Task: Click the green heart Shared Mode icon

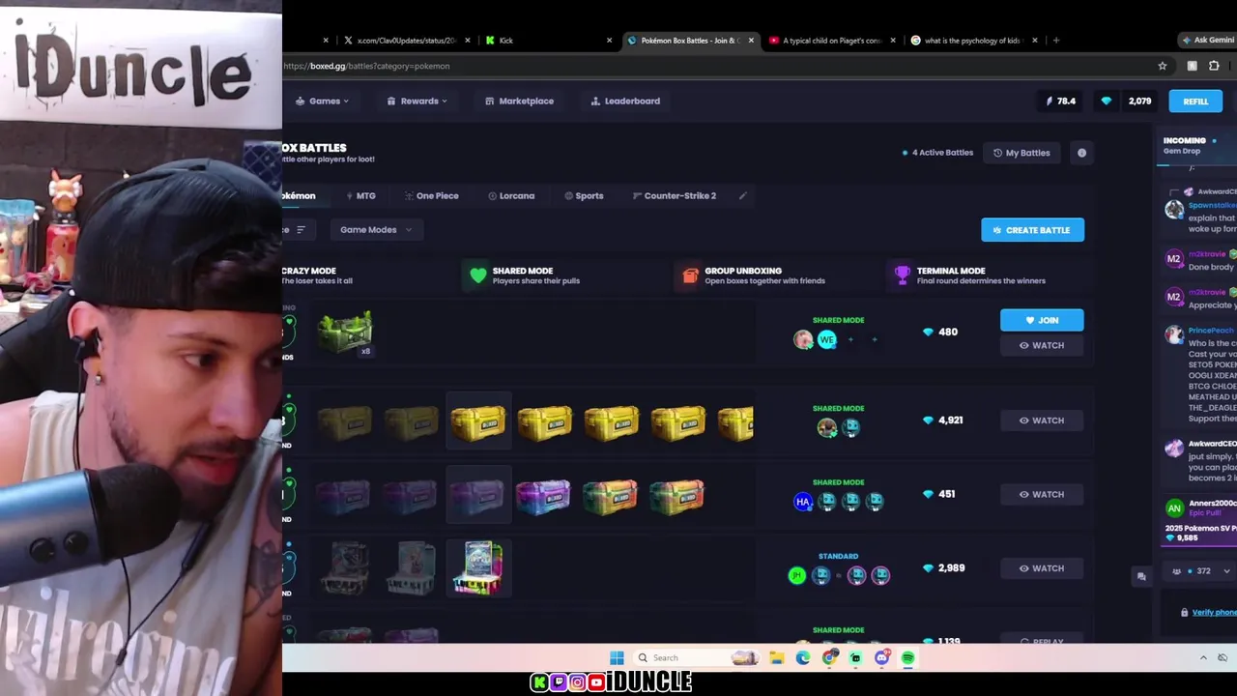Action: (477, 275)
